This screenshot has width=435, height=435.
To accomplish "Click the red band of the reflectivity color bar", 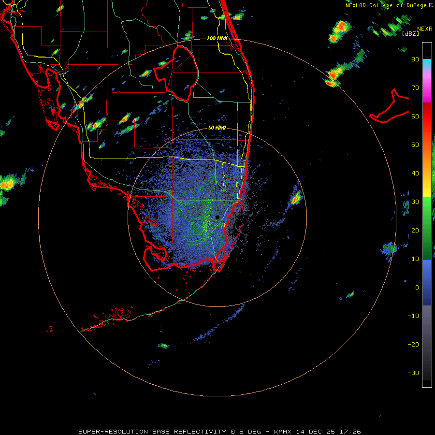I will pyautogui.click(x=427, y=116).
